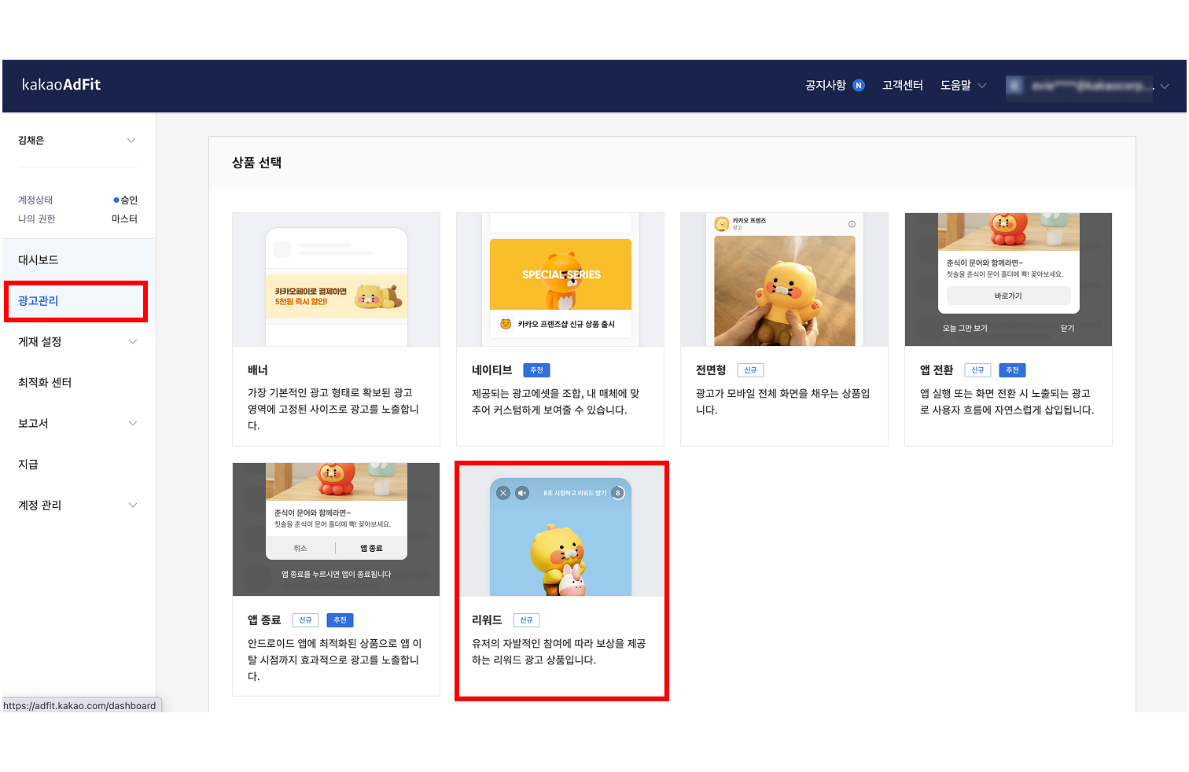Viewport: 1189px width, 772px height.
Task: Click the 추천 badge on 앱 종료
Action: coord(340,620)
